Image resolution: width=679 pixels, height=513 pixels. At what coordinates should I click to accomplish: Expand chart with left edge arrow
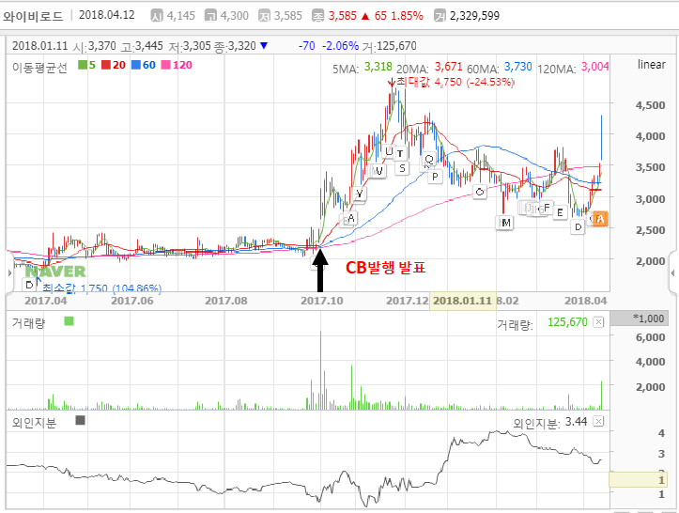[9, 273]
